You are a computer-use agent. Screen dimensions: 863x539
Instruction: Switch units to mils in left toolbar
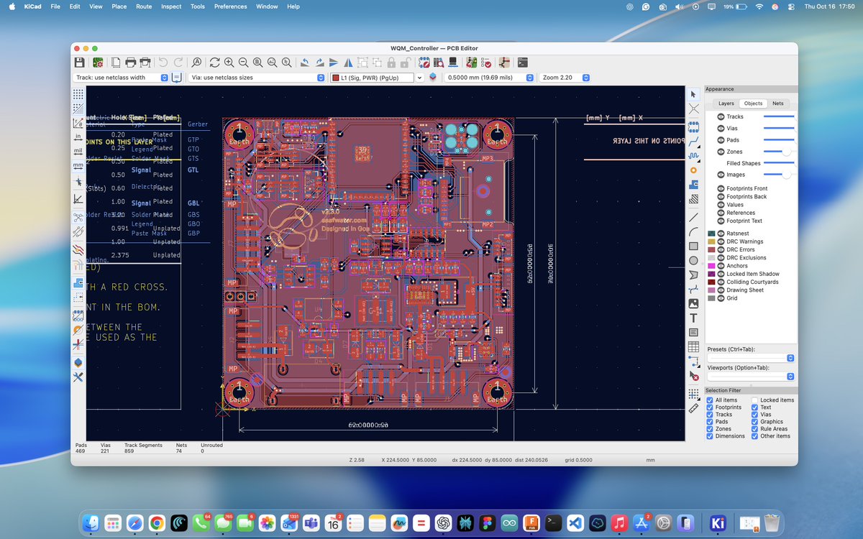[78, 150]
